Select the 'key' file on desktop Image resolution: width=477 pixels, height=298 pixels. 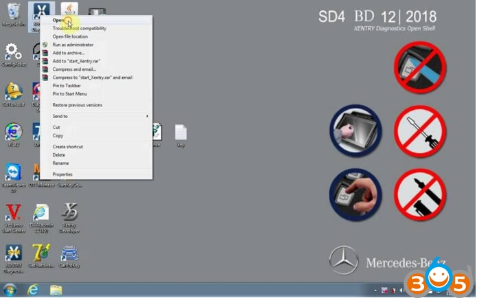(x=181, y=136)
